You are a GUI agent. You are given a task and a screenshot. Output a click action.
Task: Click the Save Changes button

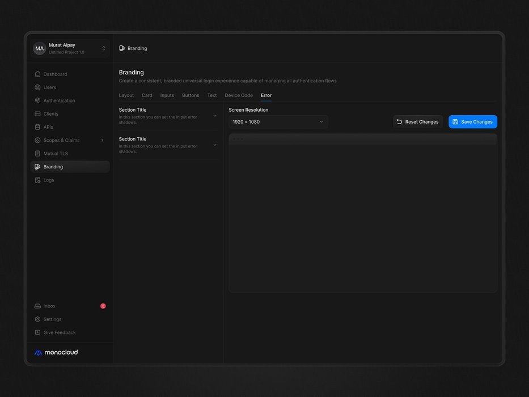472,122
